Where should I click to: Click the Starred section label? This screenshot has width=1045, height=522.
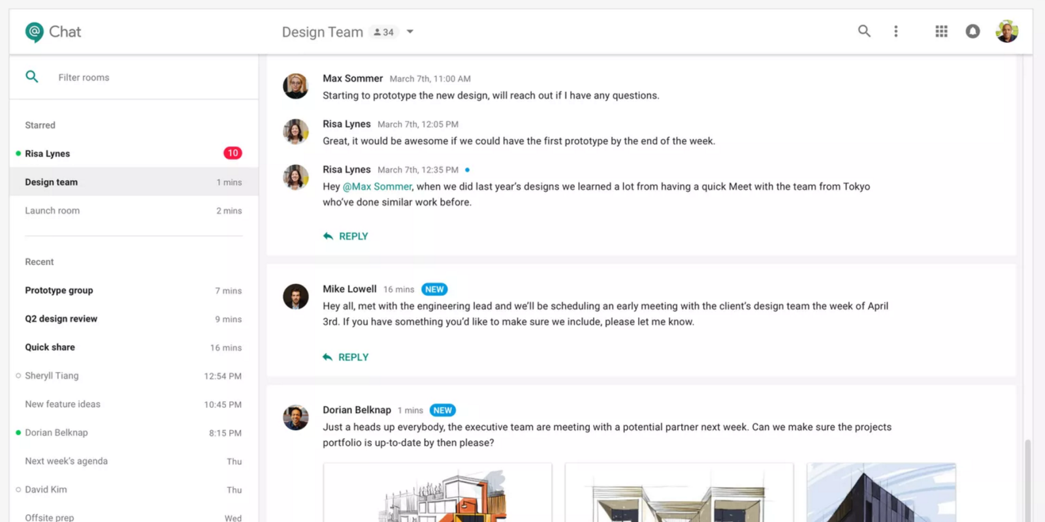40,125
